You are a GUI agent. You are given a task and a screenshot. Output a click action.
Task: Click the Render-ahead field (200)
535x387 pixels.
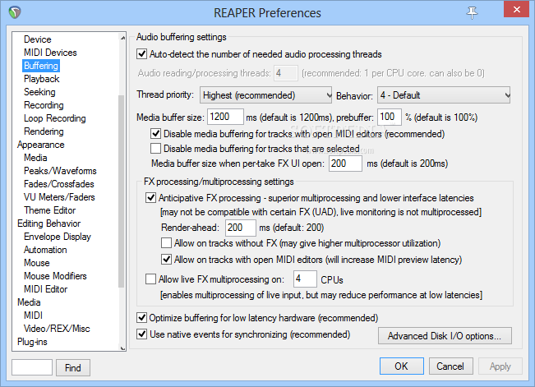coord(241,228)
